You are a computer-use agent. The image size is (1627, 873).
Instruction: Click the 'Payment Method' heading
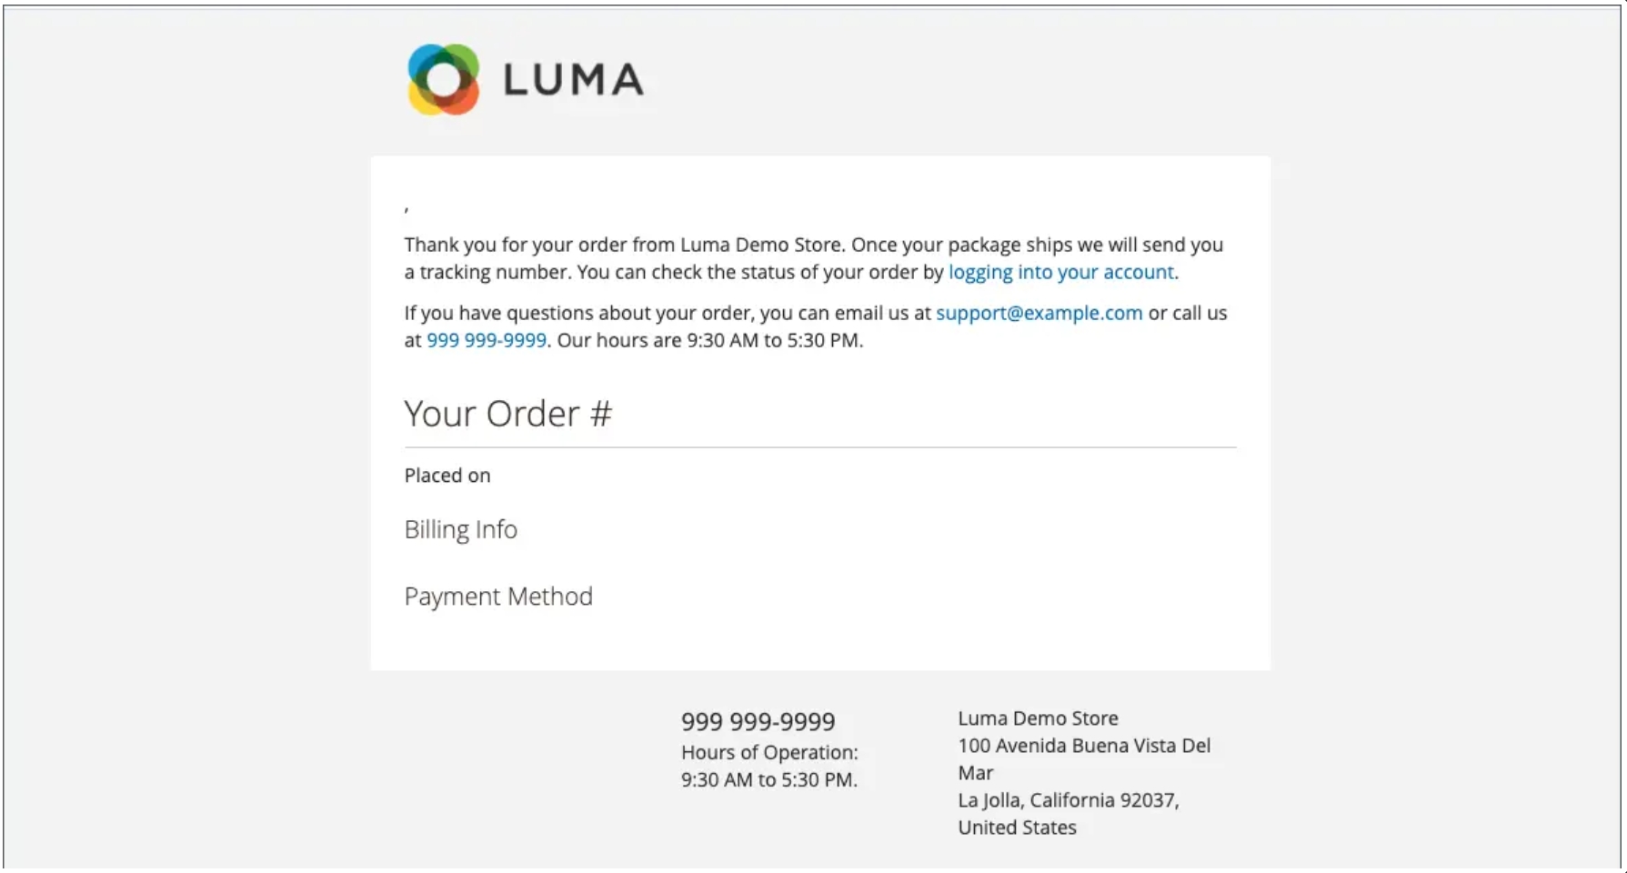(x=498, y=597)
